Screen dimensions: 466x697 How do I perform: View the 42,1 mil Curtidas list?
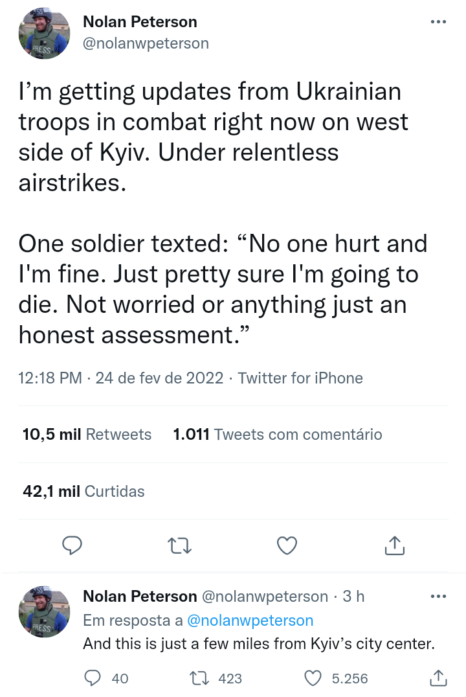(83, 491)
